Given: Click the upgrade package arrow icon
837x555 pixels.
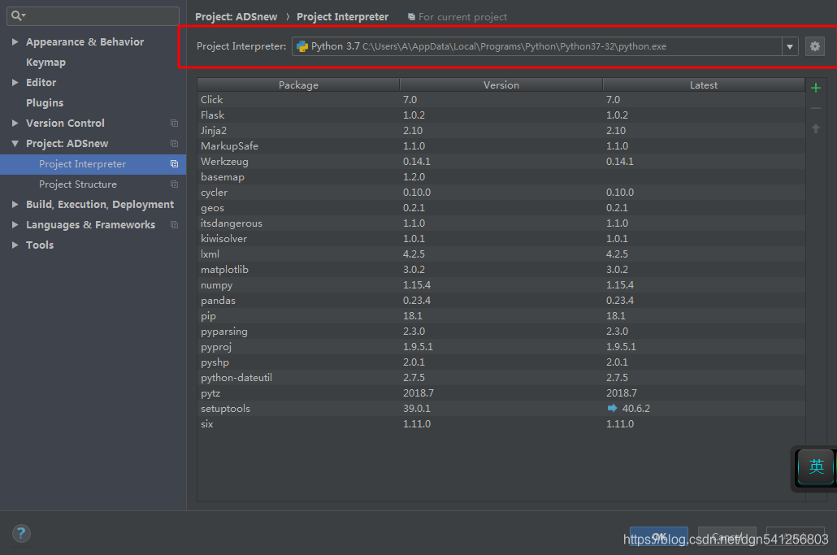Looking at the screenshot, I should pos(816,128).
